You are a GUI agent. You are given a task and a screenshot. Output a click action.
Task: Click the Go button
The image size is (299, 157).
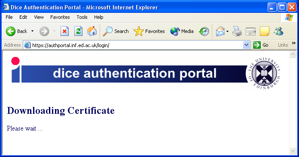click(x=261, y=45)
